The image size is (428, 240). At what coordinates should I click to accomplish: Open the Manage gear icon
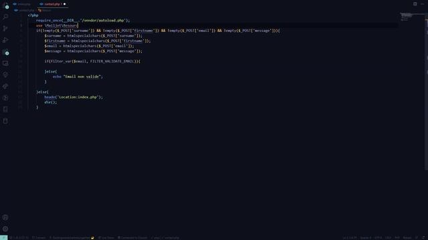(x=5, y=229)
